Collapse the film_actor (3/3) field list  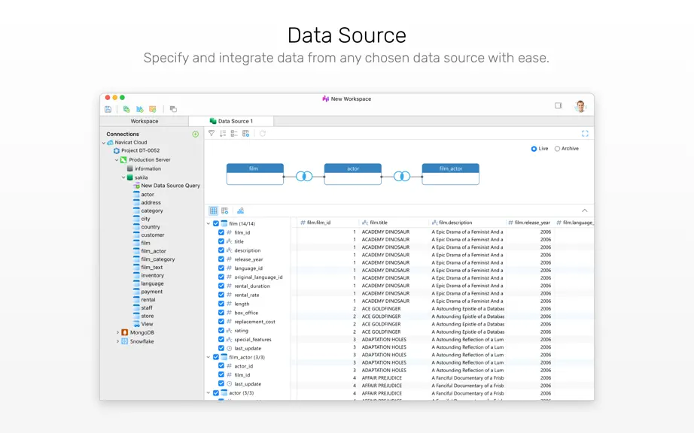point(209,357)
